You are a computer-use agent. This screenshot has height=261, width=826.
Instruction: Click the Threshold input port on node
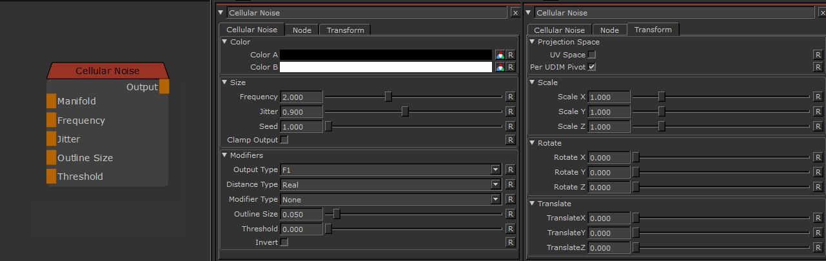click(x=51, y=177)
